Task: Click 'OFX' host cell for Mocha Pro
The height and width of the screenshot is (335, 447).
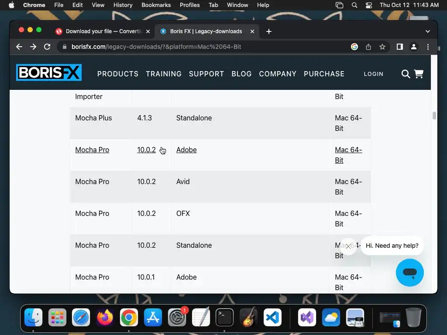Action: coord(183,214)
